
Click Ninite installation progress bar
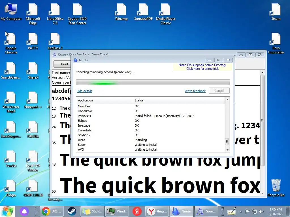pos(153,82)
